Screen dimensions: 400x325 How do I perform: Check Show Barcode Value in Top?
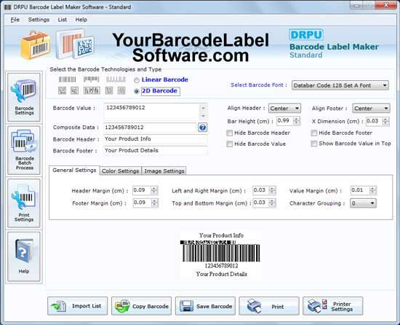click(313, 144)
